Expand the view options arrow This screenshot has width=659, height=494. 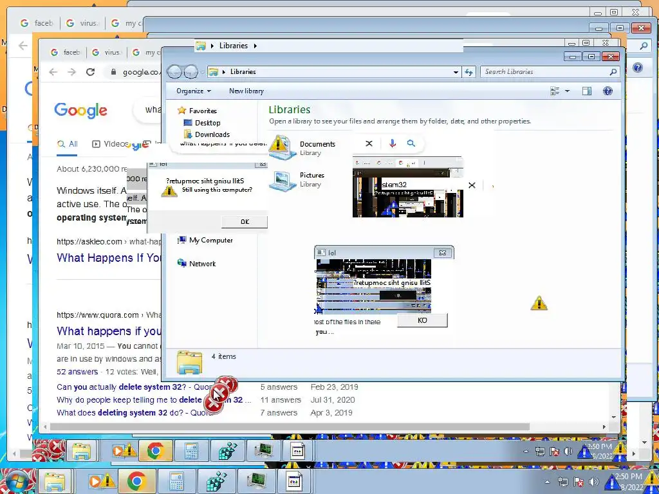(x=567, y=91)
